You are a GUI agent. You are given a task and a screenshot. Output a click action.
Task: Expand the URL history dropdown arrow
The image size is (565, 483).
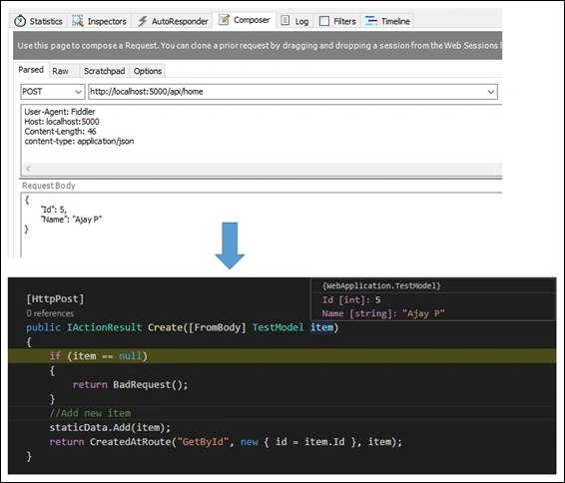[490, 92]
